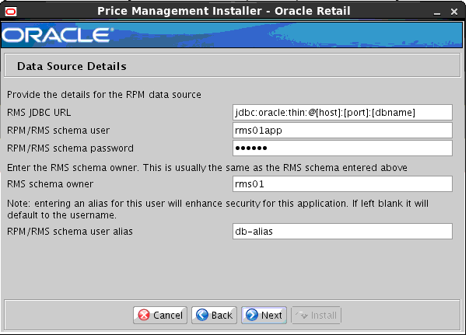
Task: Select the RMS schema owner field
Action: point(342,183)
